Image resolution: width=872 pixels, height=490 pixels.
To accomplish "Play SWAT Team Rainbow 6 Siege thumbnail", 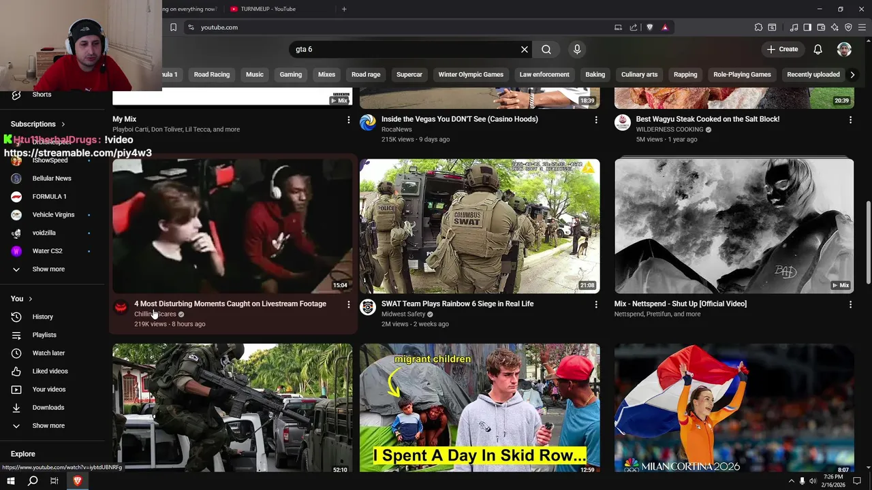I will click(480, 226).
